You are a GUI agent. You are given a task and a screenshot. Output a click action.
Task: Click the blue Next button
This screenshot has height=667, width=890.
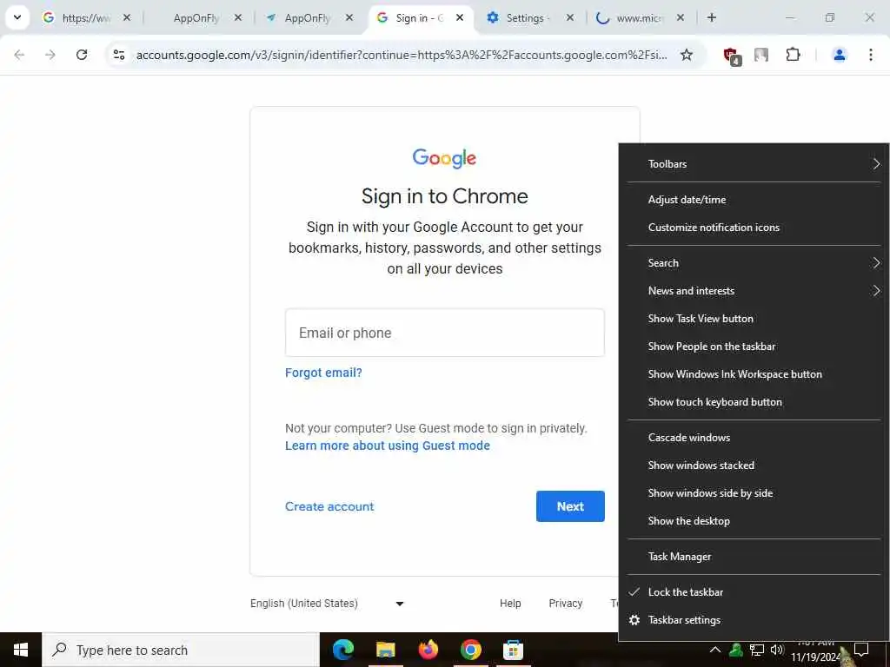570,506
